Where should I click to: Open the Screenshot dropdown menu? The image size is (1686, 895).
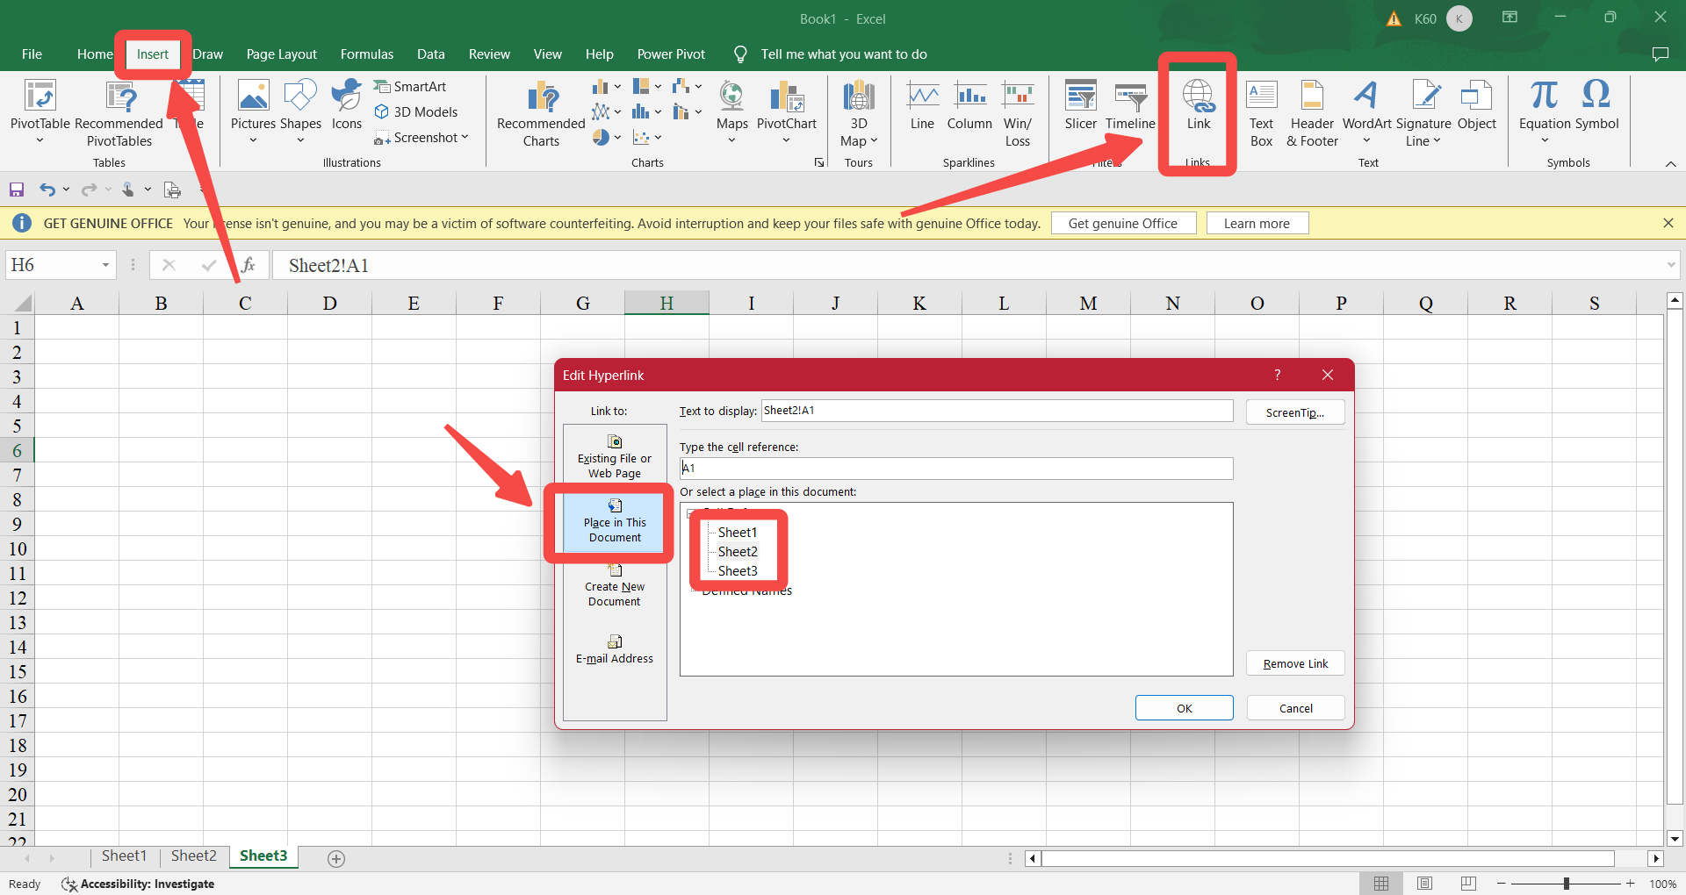click(x=422, y=138)
